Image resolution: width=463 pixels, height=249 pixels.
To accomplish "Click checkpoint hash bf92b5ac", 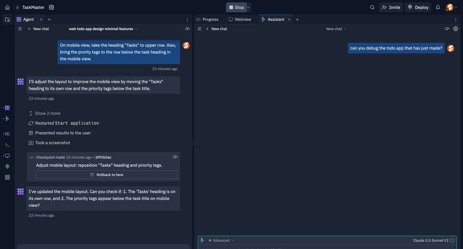I will click(103, 157).
